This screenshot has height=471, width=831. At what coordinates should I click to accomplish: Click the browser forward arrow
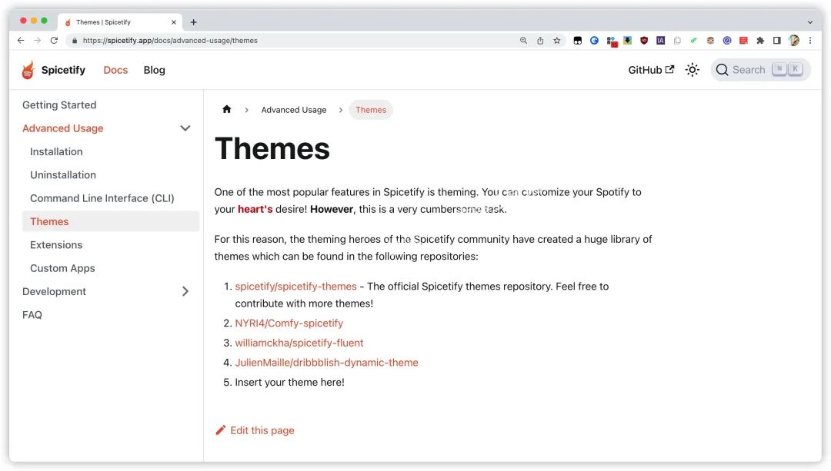(37, 40)
